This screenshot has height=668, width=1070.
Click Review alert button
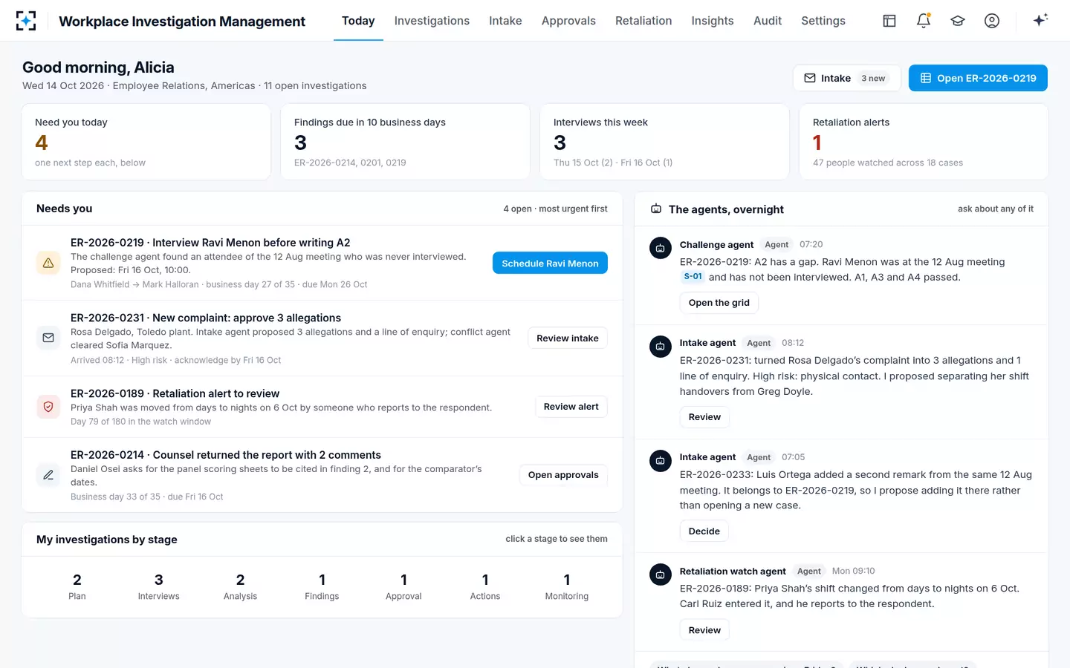tap(571, 407)
